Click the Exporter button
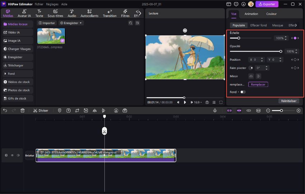 (x=267, y=4)
